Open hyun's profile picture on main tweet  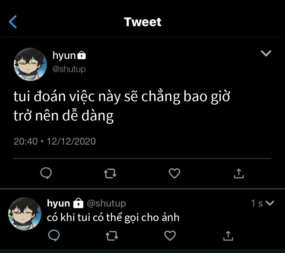pos(30,64)
